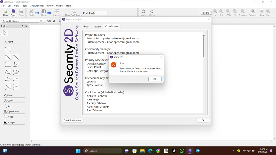Expand the Point section in Toolbox
The width and height of the screenshot is (276, 155).
coord(14,42)
